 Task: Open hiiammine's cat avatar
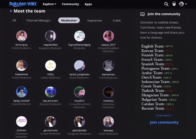pyautogui.click(x=22, y=66)
